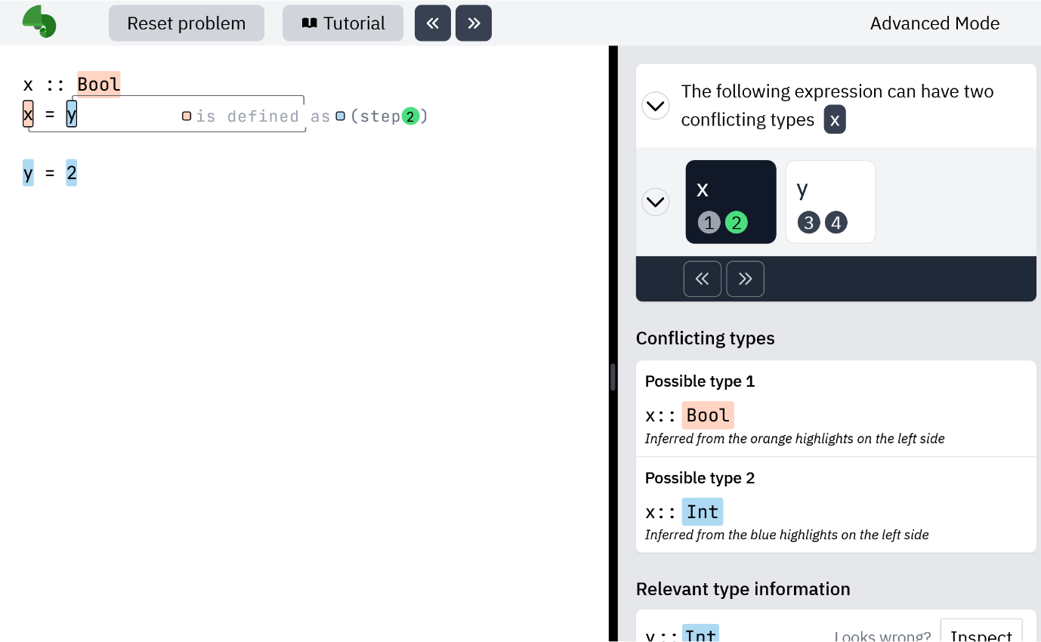Select the y expression card
Screen dimensions: 1041x642
click(x=831, y=202)
